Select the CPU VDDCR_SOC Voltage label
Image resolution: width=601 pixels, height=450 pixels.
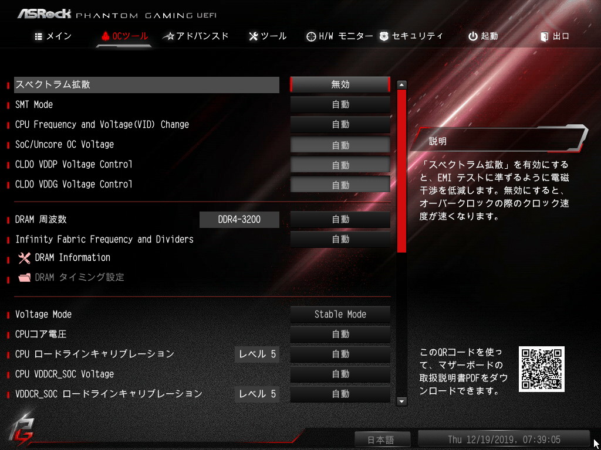click(65, 374)
